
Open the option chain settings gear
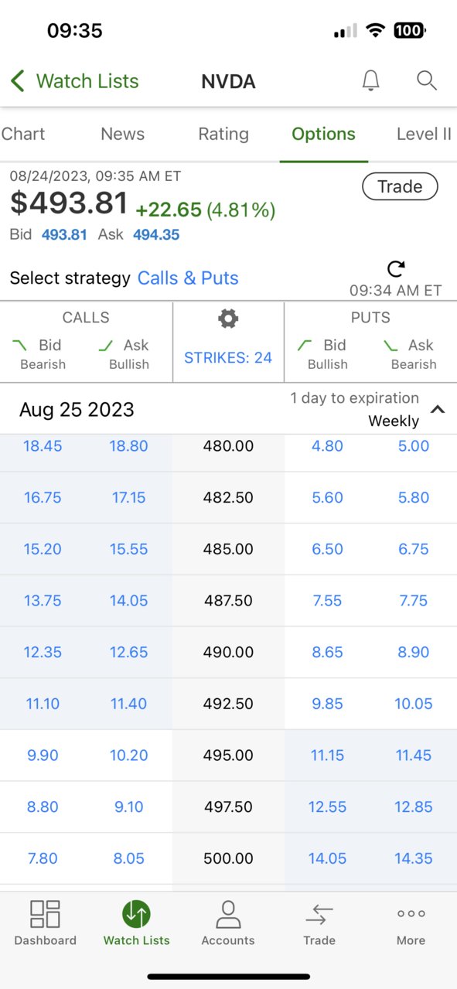[228, 319]
